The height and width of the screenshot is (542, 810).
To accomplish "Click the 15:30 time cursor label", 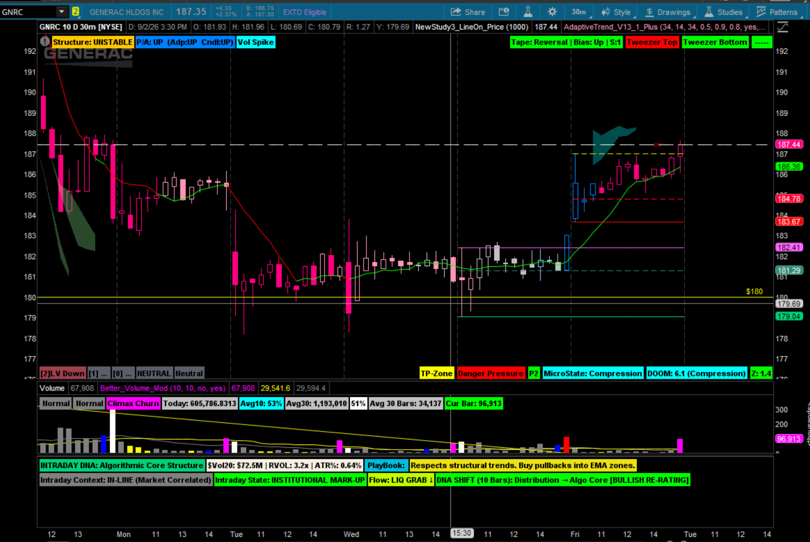I will click(462, 533).
